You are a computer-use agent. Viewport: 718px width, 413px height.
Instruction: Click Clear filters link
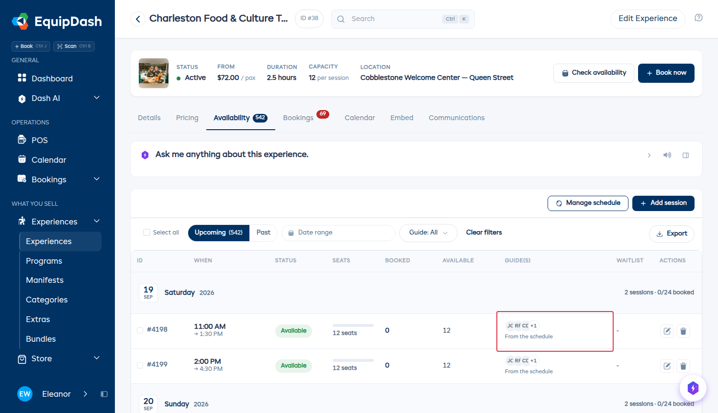pyautogui.click(x=484, y=233)
